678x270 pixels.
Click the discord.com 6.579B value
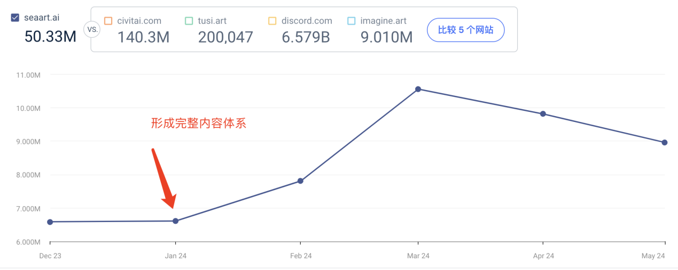click(306, 37)
